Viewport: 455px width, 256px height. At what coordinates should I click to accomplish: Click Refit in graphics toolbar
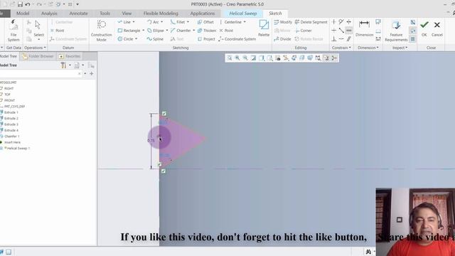tap(229, 58)
